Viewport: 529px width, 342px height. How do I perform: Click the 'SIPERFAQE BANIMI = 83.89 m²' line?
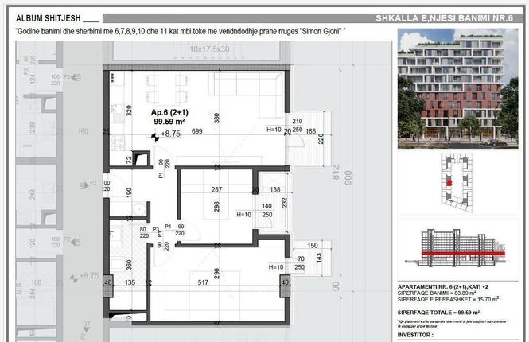(x=437, y=293)
